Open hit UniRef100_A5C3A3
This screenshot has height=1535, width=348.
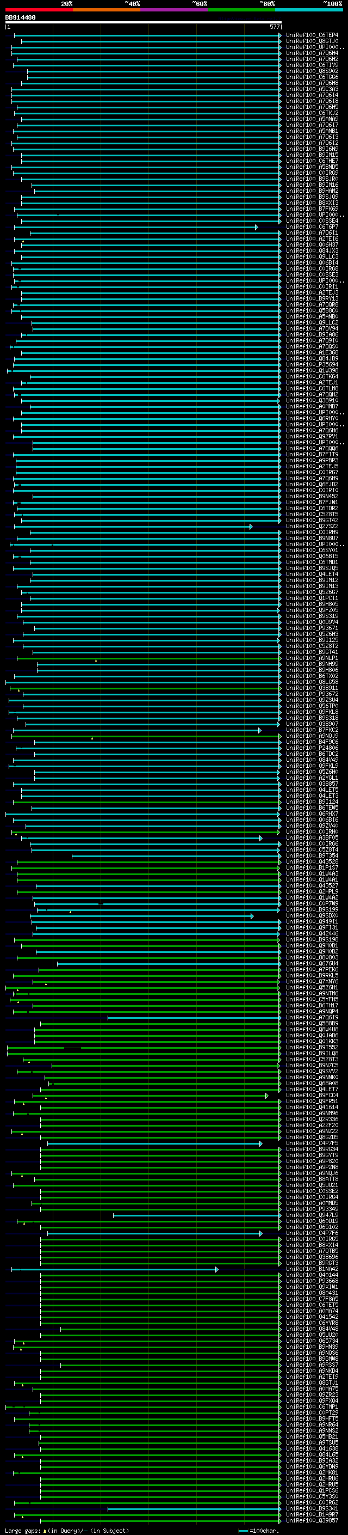pyautogui.click(x=312, y=89)
